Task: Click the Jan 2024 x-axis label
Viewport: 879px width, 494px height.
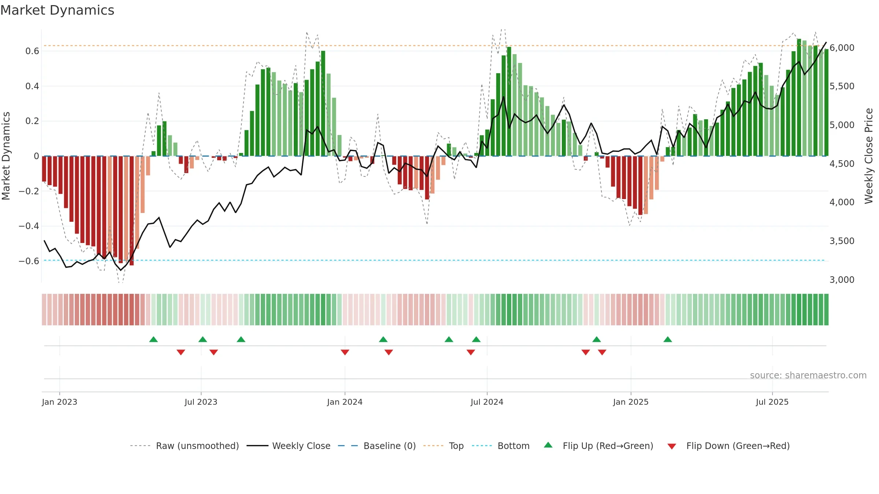Action: pyautogui.click(x=345, y=402)
